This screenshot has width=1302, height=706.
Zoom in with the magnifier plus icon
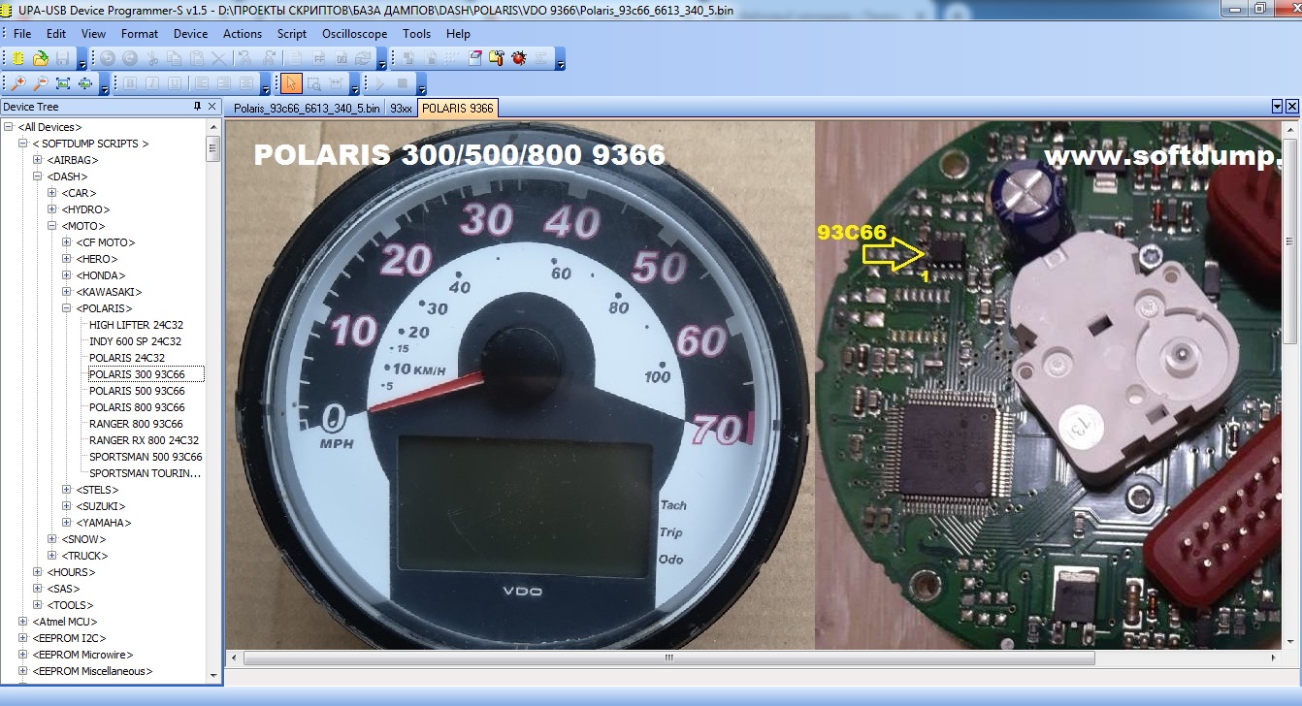tap(18, 83)
